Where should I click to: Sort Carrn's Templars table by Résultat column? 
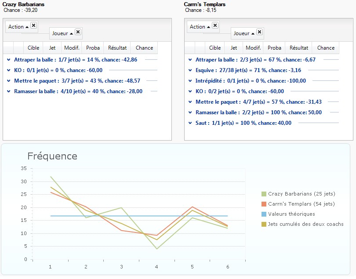tap(299, 48)
